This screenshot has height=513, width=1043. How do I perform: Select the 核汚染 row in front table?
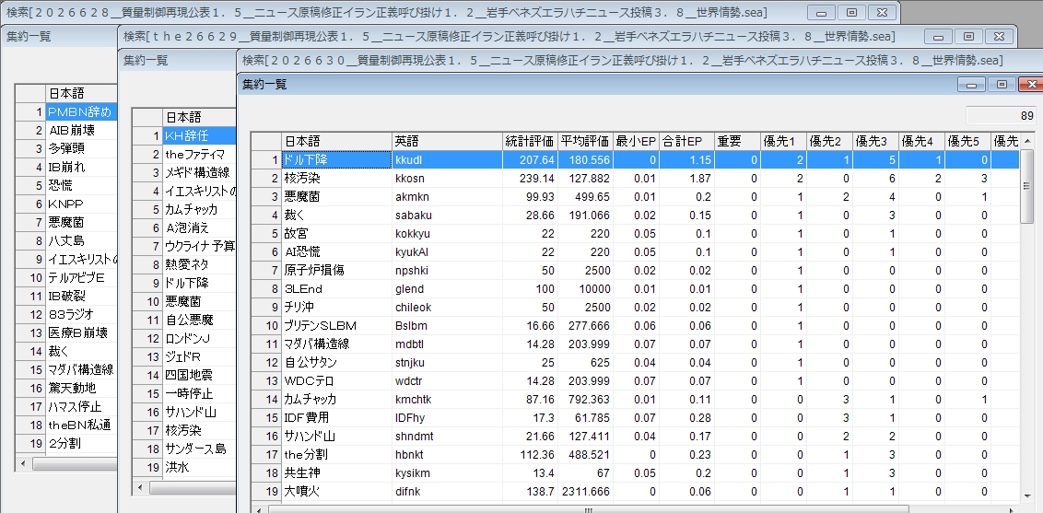[635, 178]
